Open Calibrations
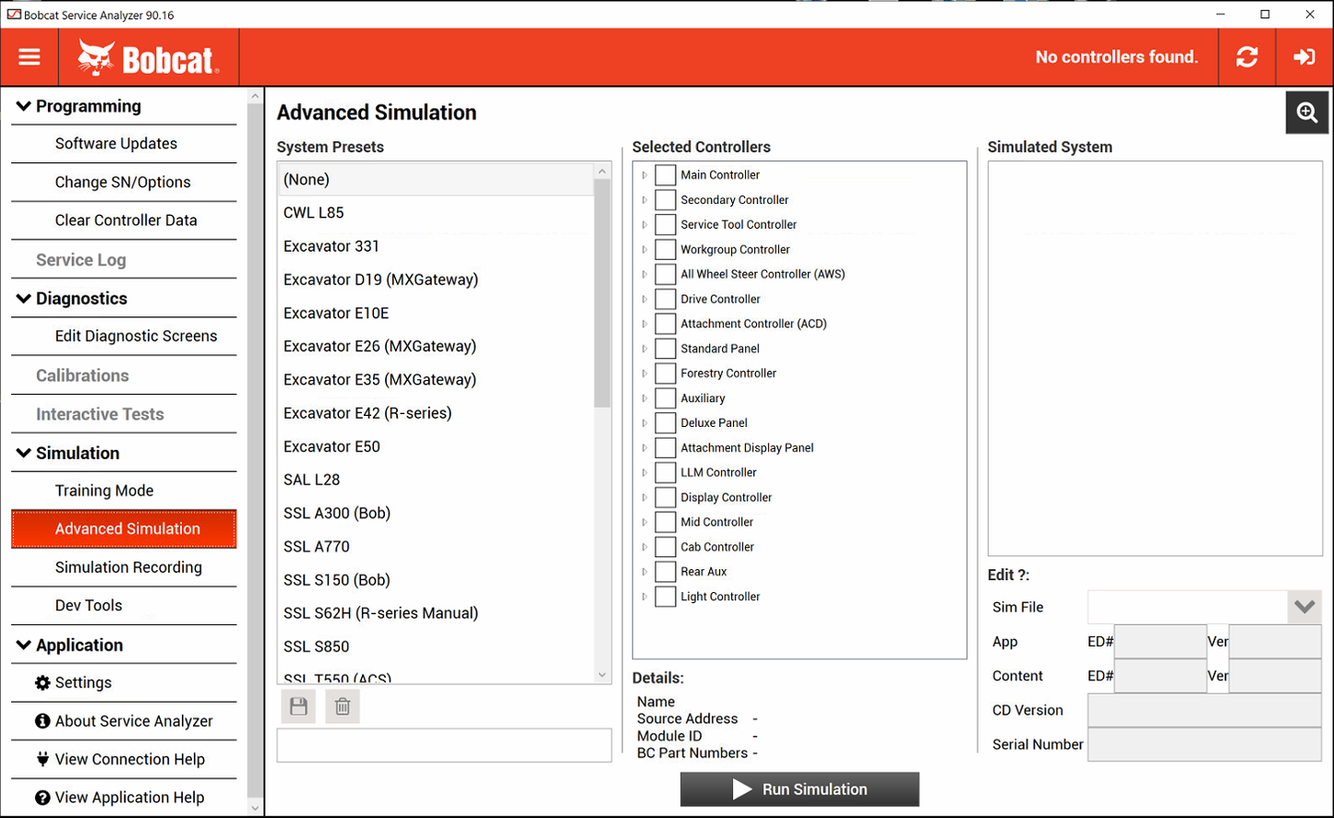This screenshot has height=818, width=1334. [124, 375]
